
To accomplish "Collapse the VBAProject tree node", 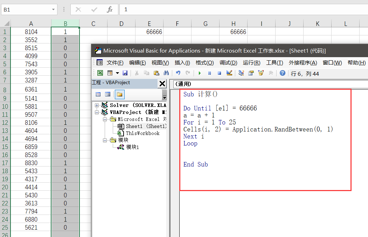I will (x=97, y=112).
